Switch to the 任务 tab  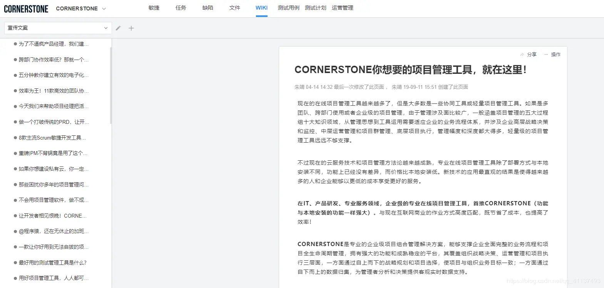point(181,8)
